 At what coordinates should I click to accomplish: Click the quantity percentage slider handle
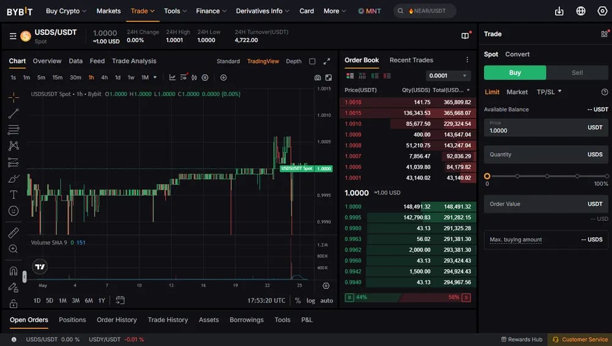[x=487, y=176]
